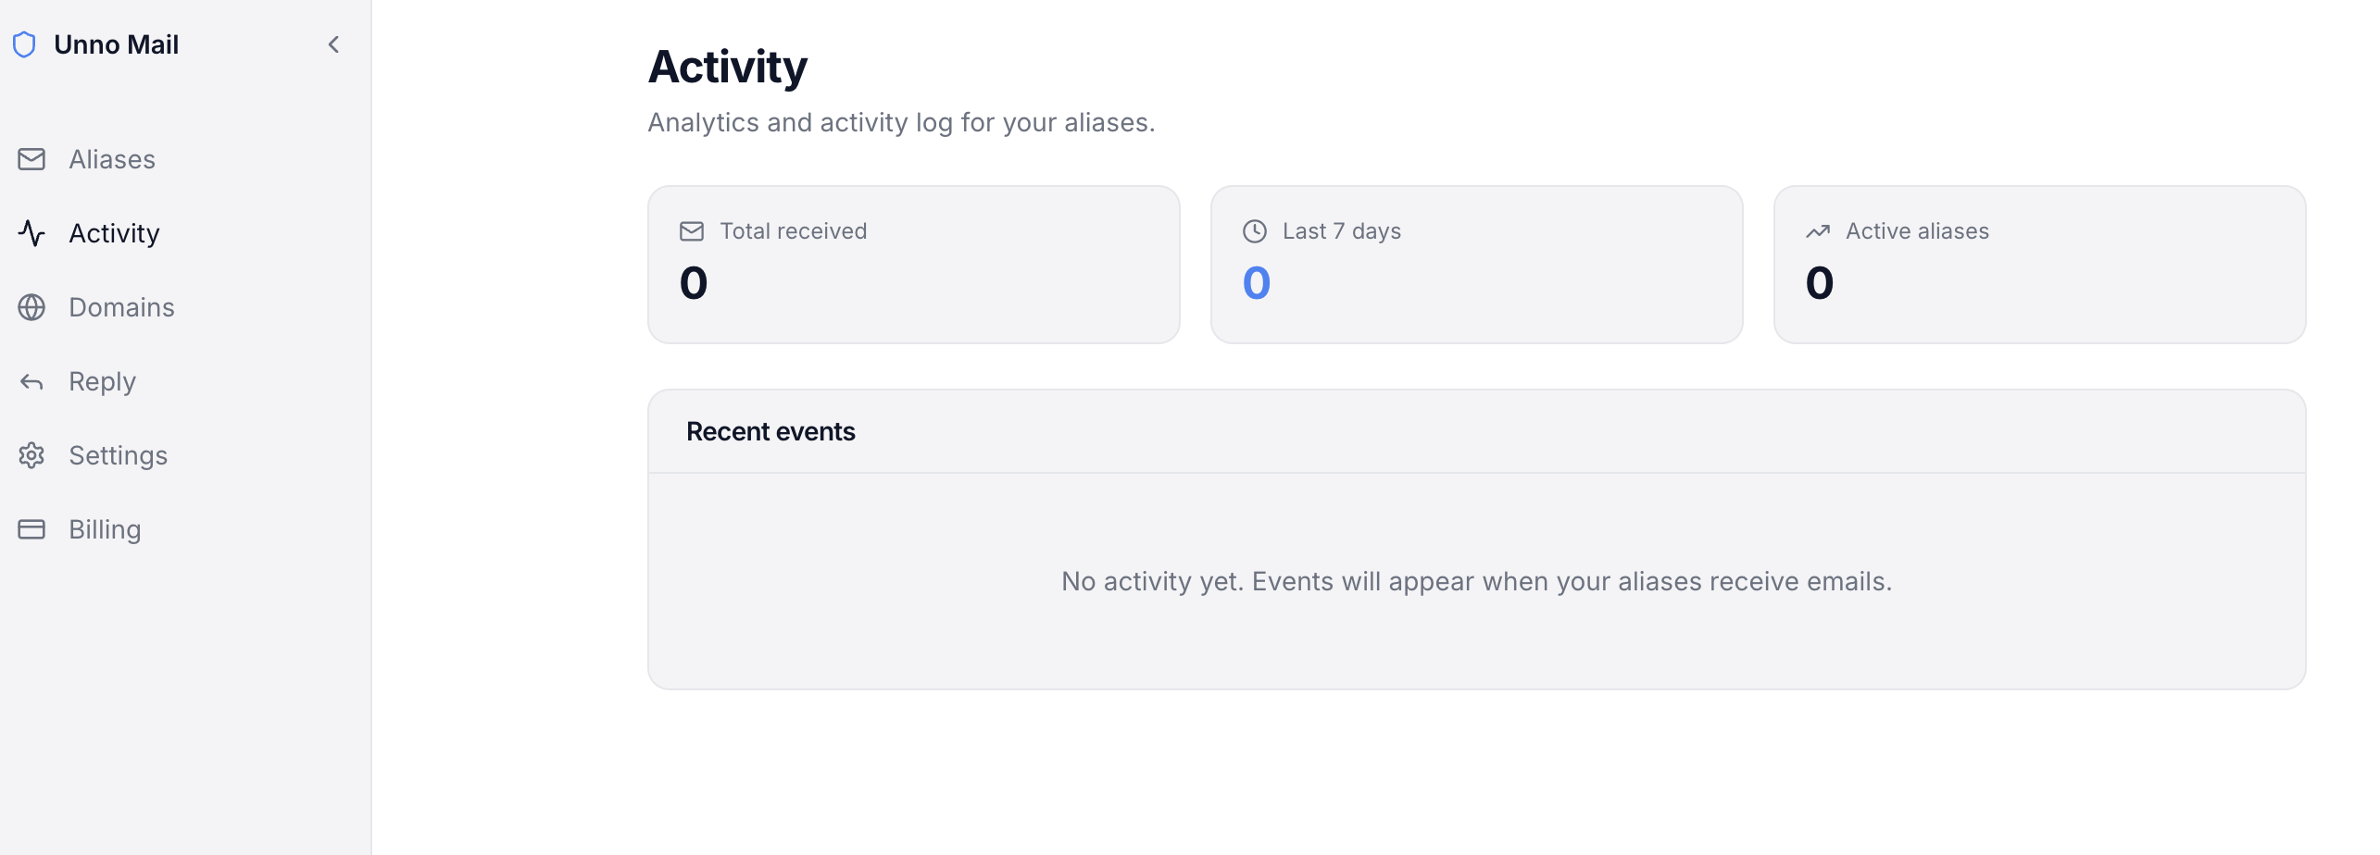Click the envelope icon on Total received card
2380x855 pixels.
click(x=692, y=231)
